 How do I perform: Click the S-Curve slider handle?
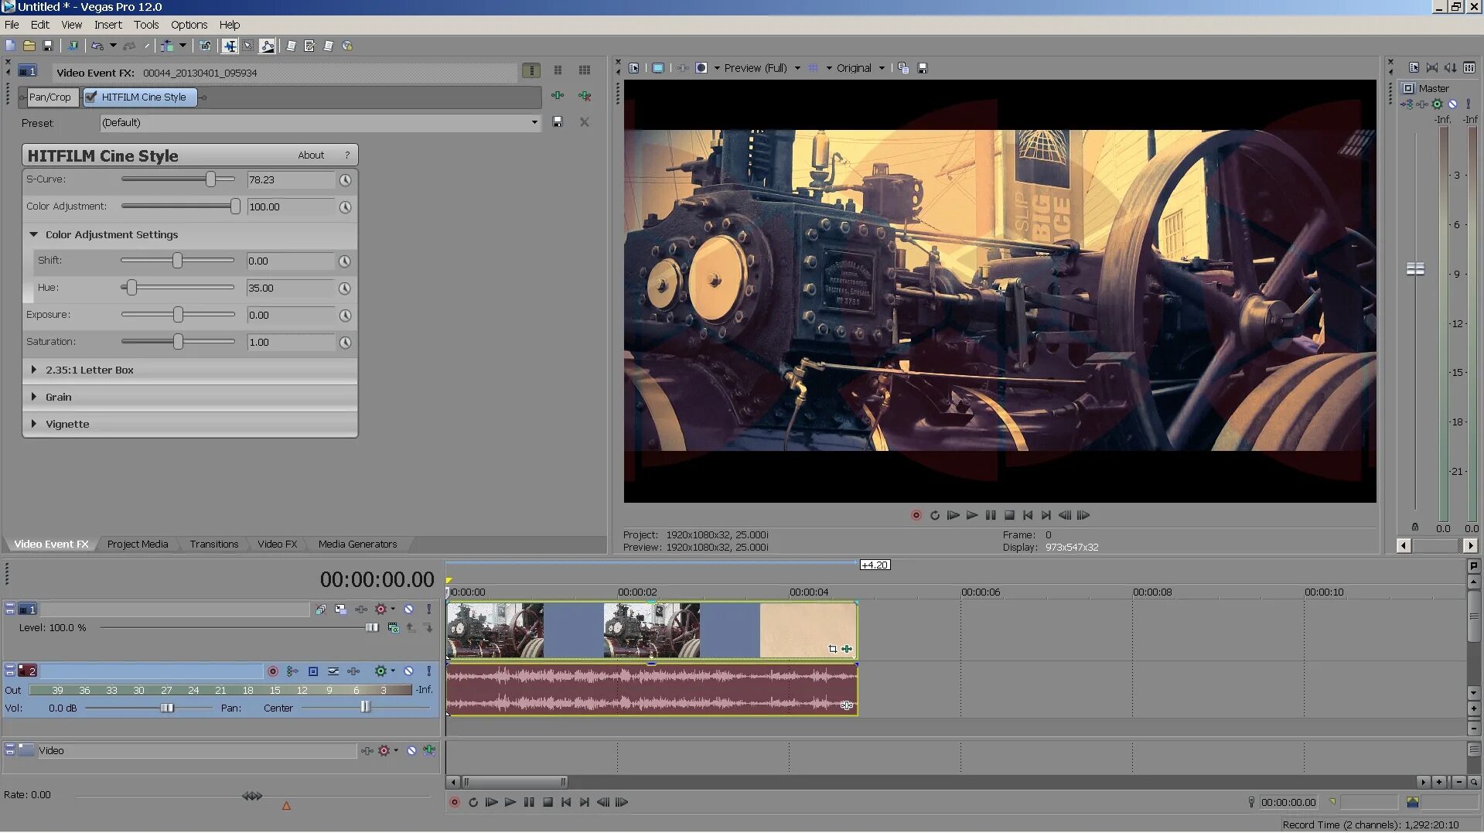(x=210, y=179)
